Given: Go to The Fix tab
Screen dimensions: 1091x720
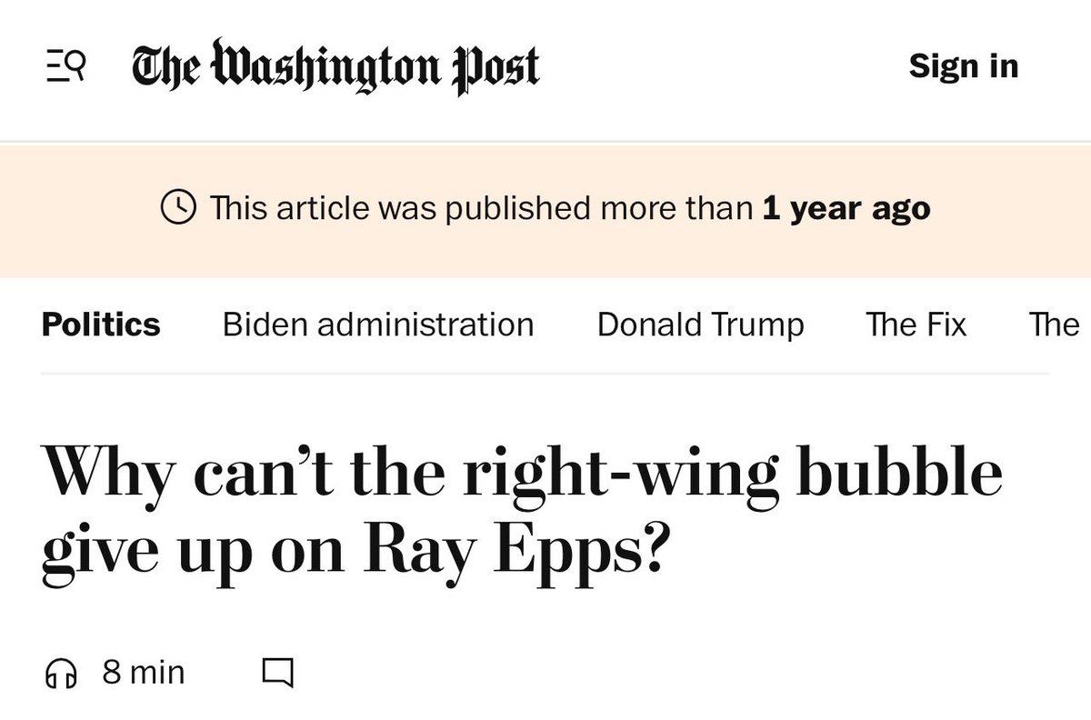Looking at the screenshot, I should point(916,325).
